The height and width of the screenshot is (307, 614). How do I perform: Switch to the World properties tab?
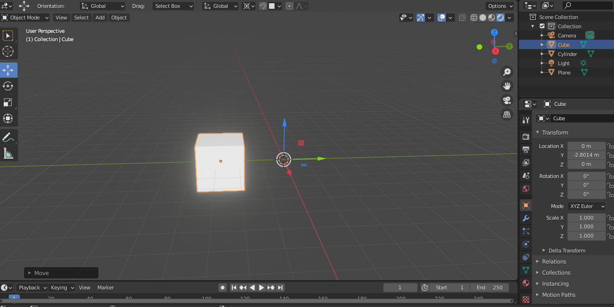coord(525,188)
